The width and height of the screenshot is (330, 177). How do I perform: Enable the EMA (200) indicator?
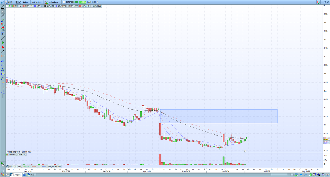pos(96,6)
